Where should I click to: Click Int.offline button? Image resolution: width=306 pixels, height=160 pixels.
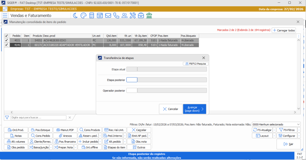pos(90,147)
